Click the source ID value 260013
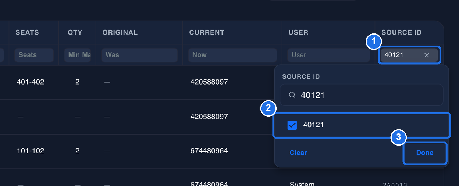Image resolution: width=459 pixels, height=186 pixels. [395, 185]
